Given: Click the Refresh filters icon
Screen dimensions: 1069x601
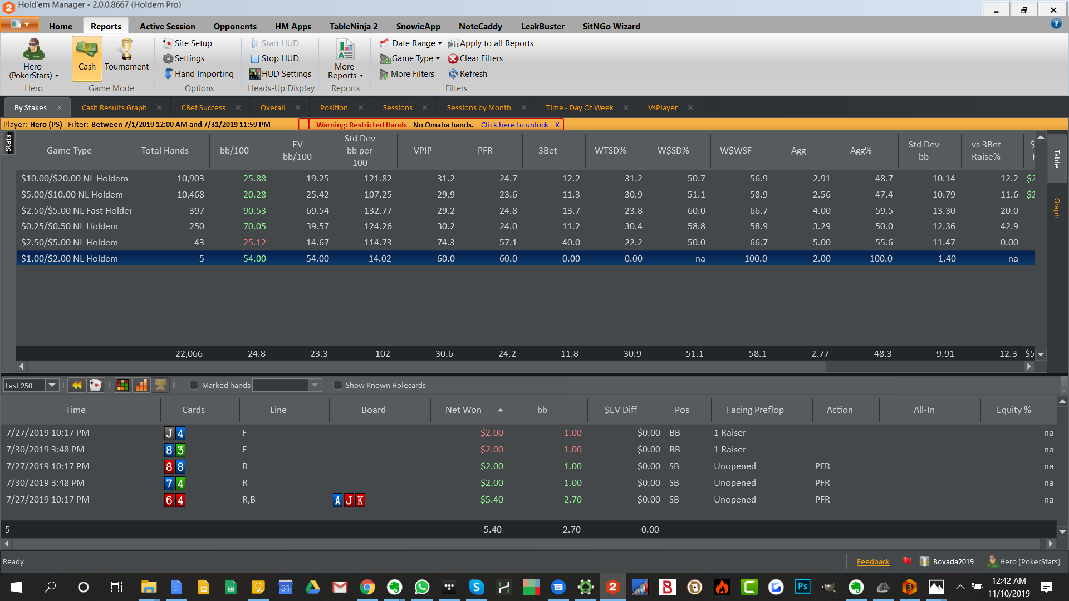Looking at the screenshot, I should coord(453,73).
